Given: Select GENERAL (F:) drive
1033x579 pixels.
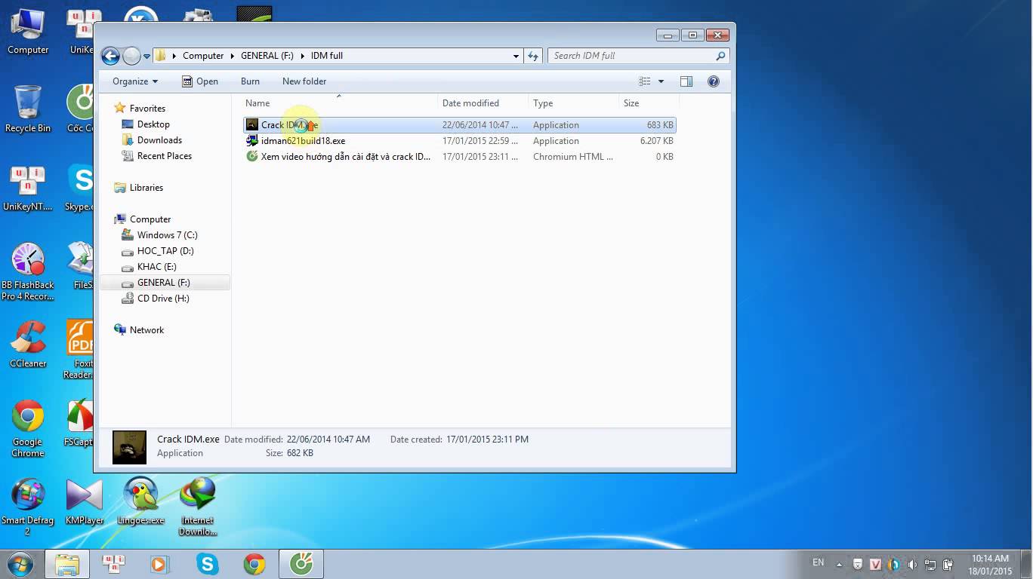Looking at the screenshot, I should (x=164, y=283).
